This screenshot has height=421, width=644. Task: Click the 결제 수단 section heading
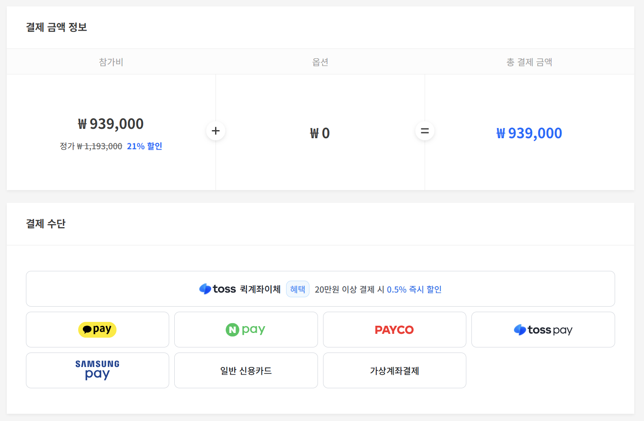46,224
